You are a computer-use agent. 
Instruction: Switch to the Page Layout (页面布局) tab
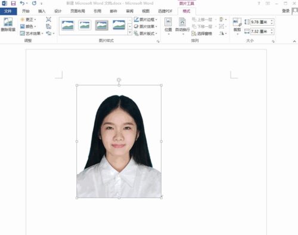(77, 11)
